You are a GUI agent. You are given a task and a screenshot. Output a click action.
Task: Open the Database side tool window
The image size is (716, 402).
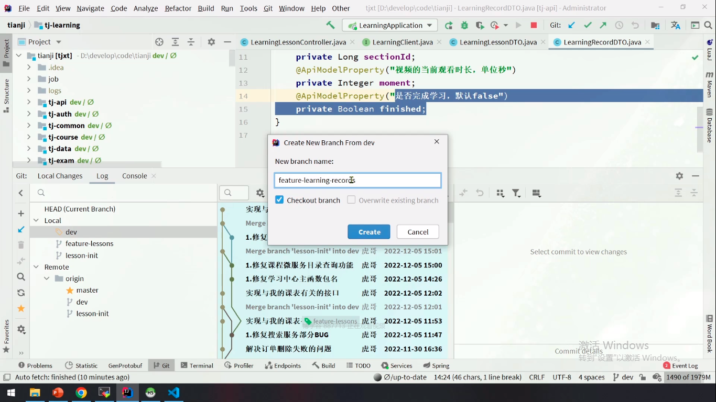click(709, 126)
